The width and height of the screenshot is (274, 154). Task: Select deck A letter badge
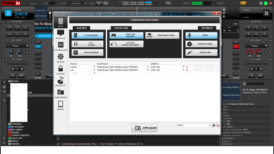[x=8, y=13]
